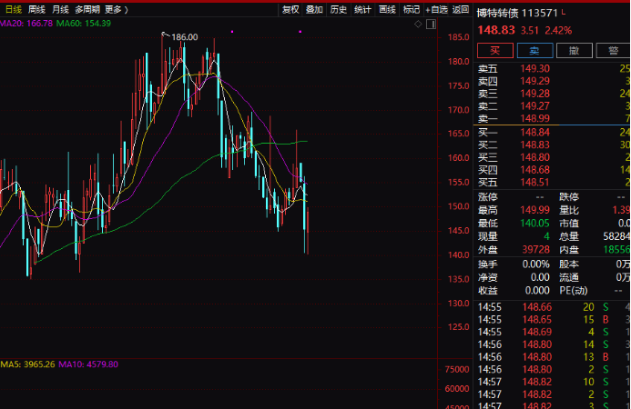Click the 186.00 high price marker
The image size is (631, 409).
point(184,36)
